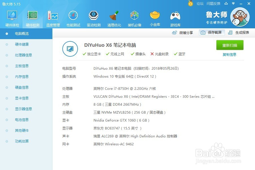Open 驱动检测 driver detection
The image size is (255, 170).
point(93,17)
